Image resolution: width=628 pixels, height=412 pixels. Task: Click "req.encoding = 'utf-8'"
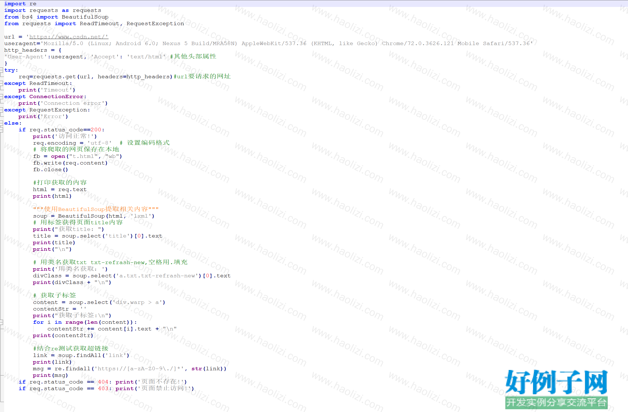(x=72, y=143)
